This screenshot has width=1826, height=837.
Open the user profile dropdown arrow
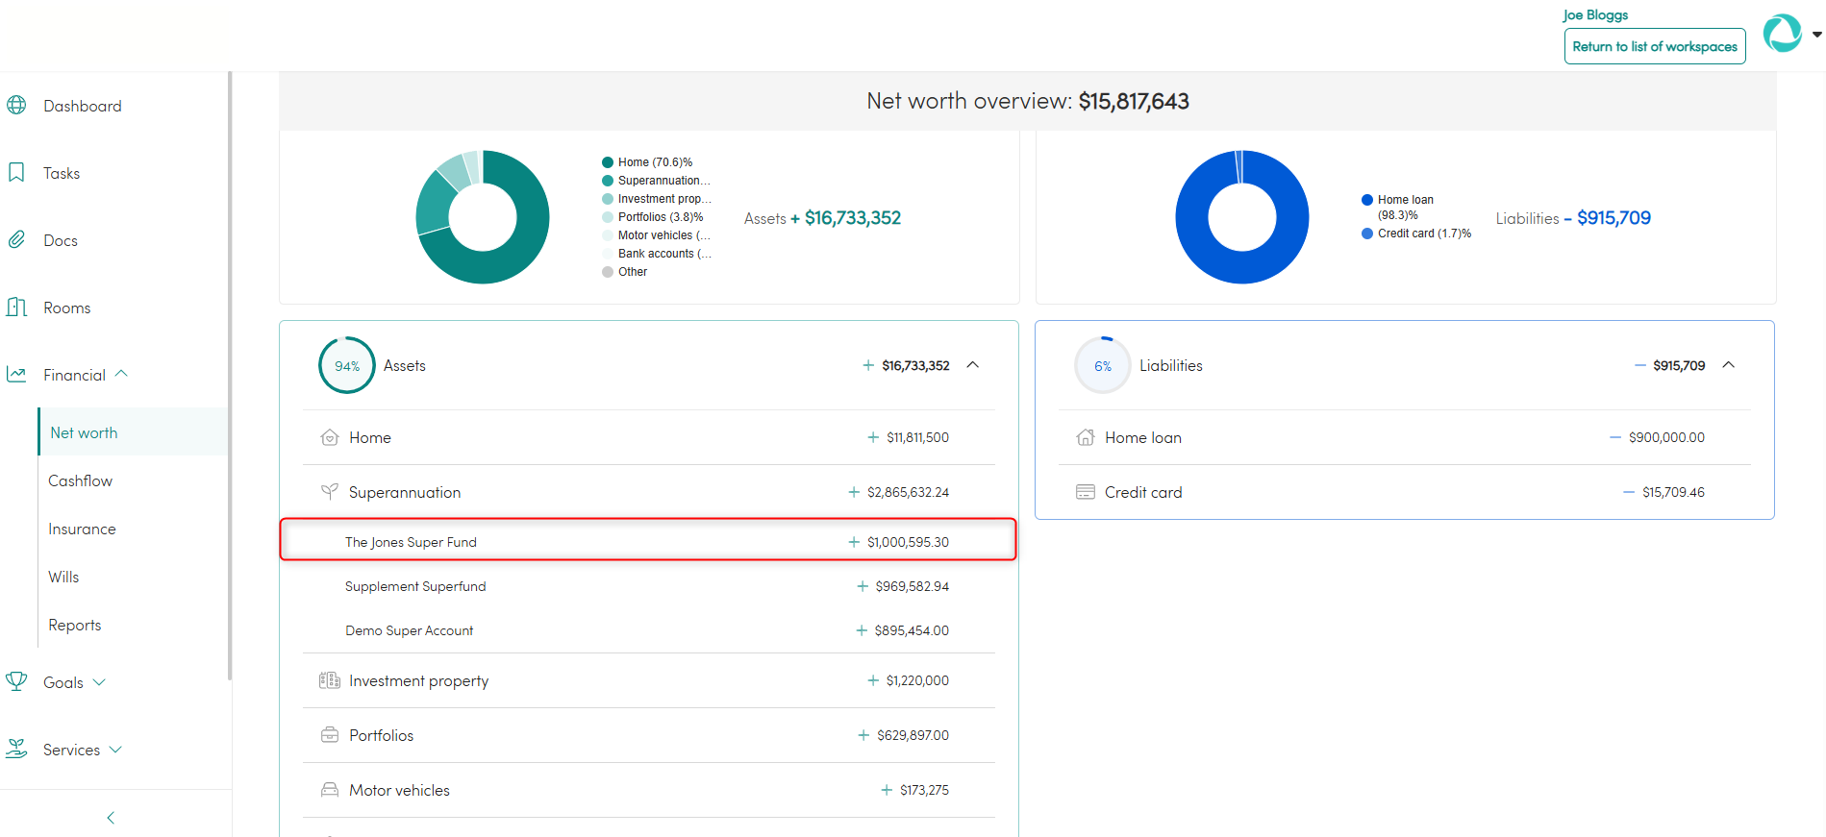(x=1816, y=35)
